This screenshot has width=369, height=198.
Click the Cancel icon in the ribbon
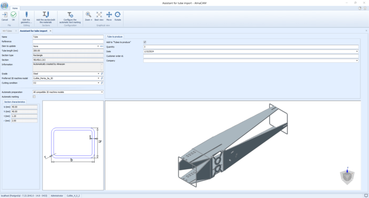pos(5,15)
